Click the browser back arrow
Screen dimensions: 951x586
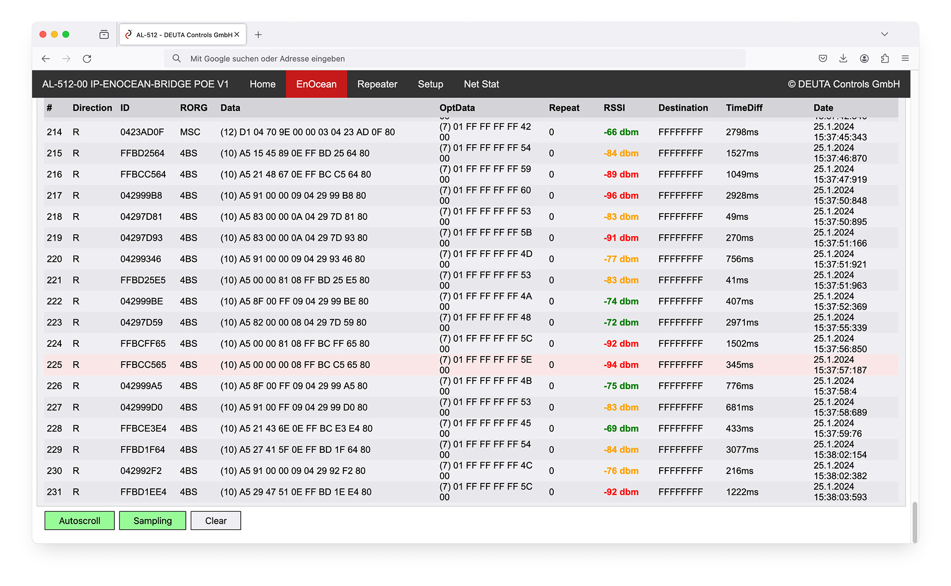(46, 58)
